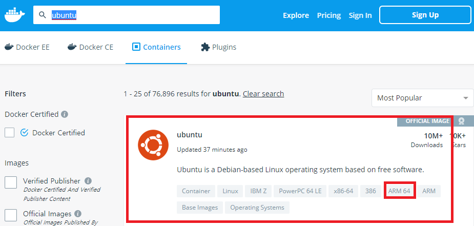This screenshot has width=474, height=226.
Task: Check the Official Images filter
Action: tap(11, 215)
